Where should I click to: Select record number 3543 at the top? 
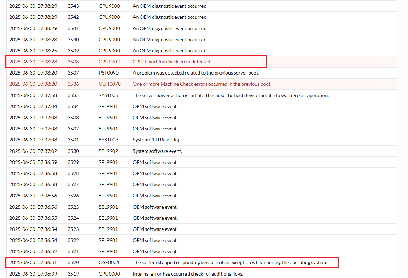pyautogui.click(x=73, y=6)
